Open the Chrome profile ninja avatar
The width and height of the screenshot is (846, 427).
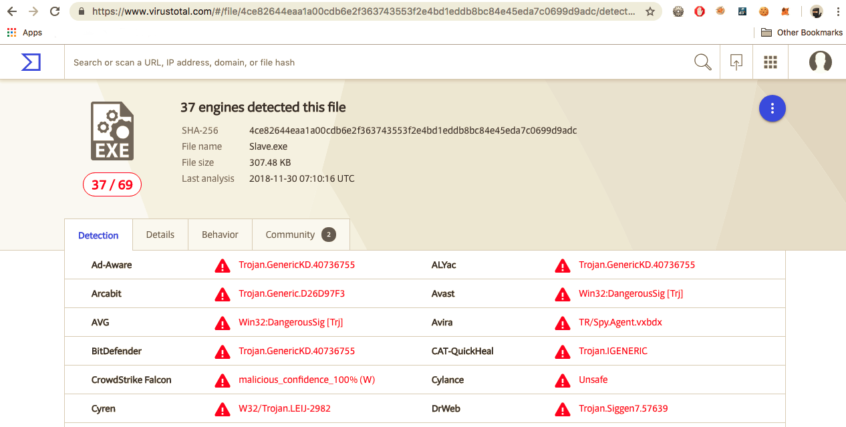817,11
